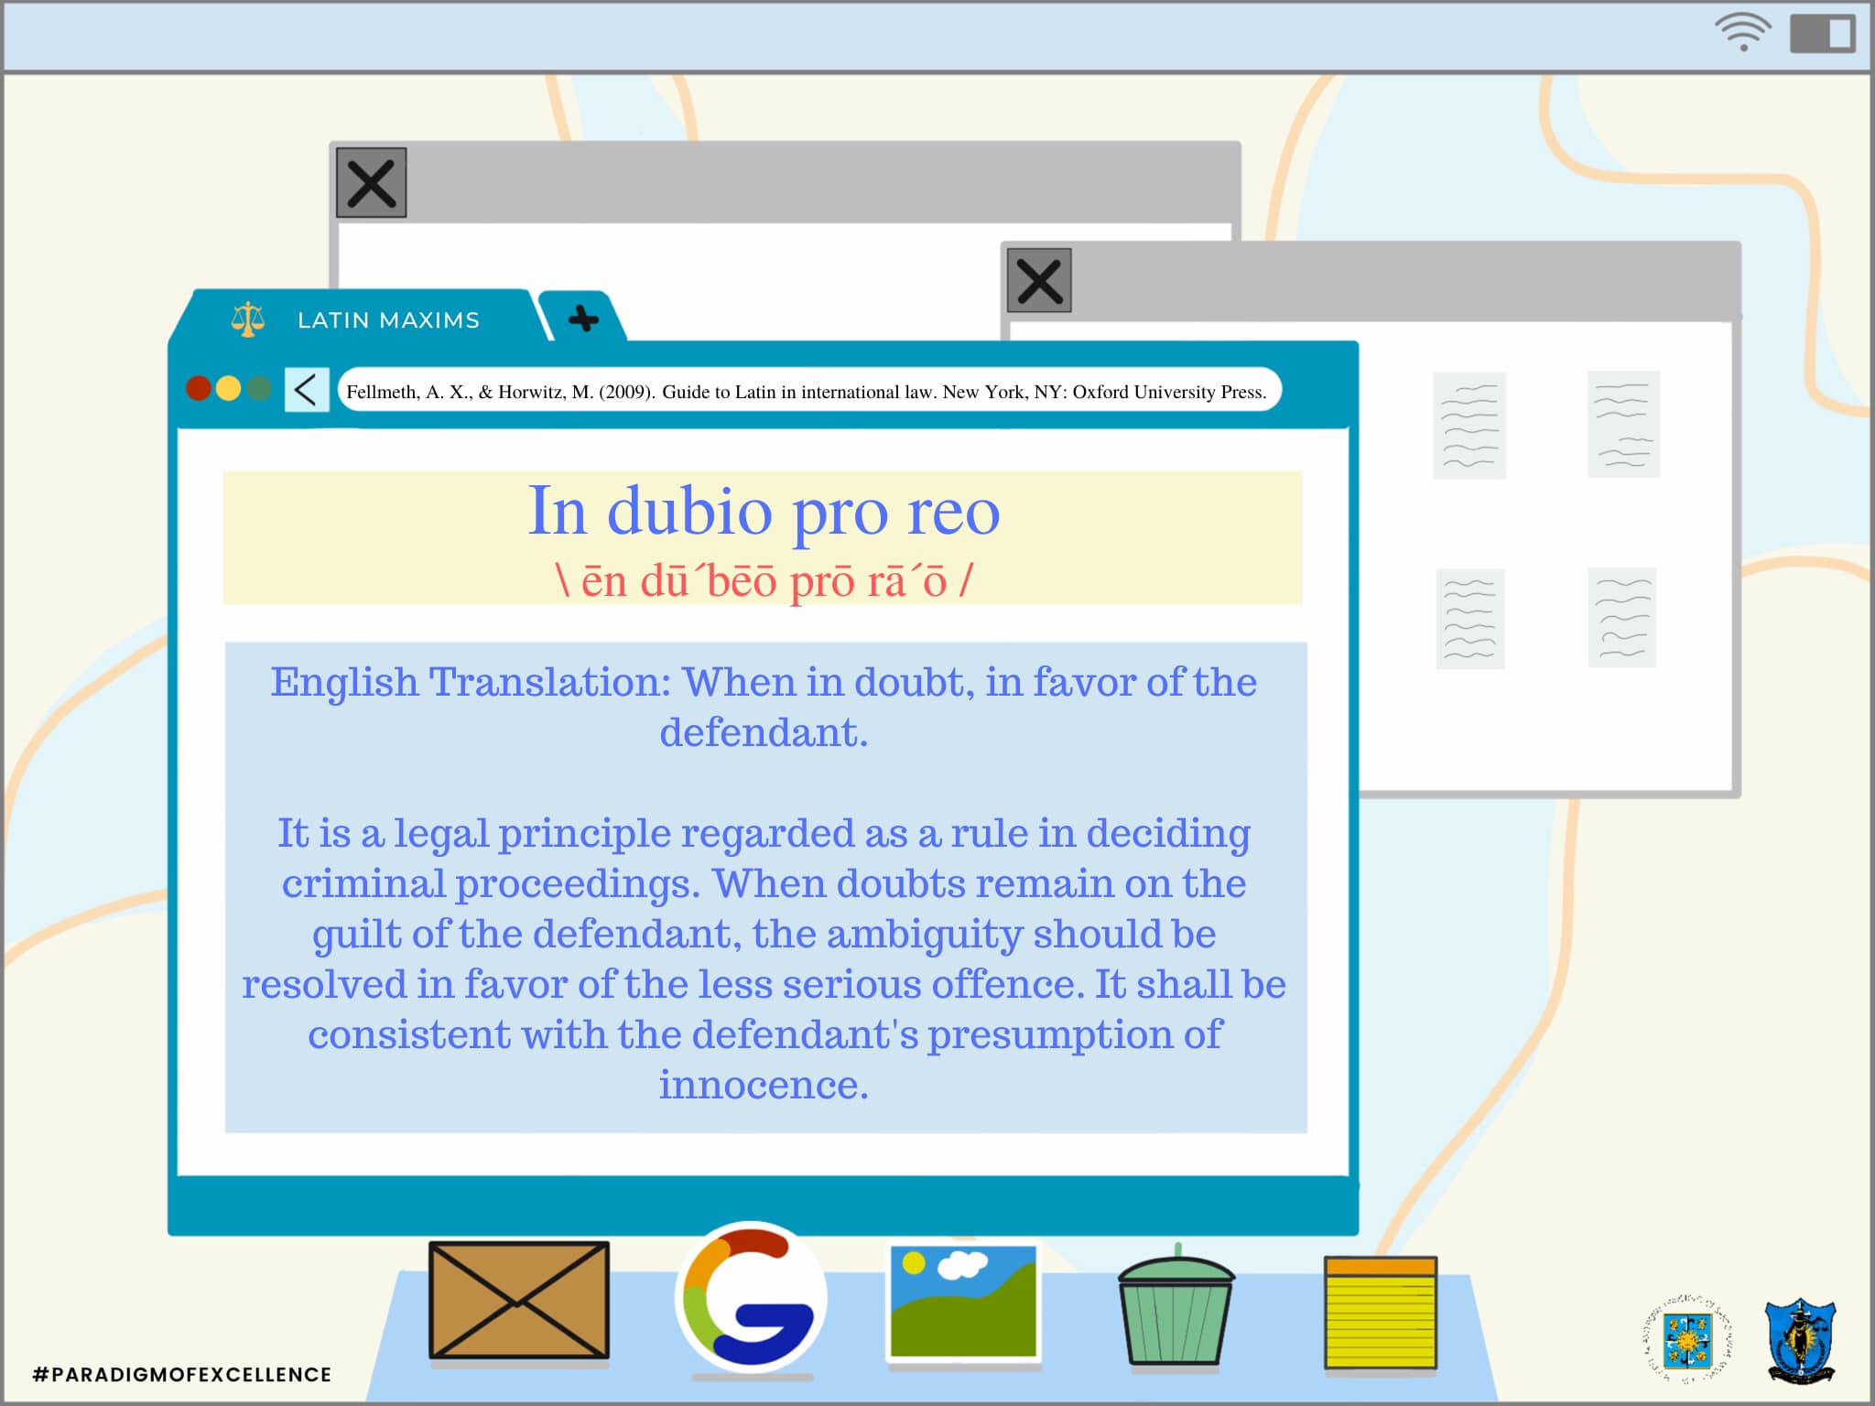Close the right gray documents window
Image resolution: width=1875 pixels, height=1406 pixels.
[1039, 280]
